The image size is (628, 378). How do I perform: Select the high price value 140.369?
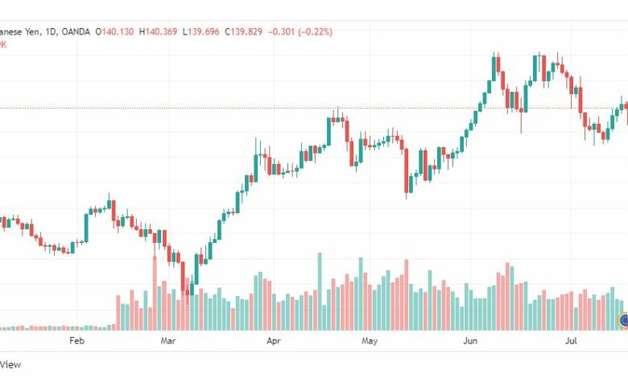(x=161, y=32)
